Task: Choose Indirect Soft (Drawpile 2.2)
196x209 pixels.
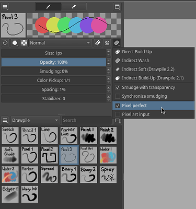Action: [154, 69]
